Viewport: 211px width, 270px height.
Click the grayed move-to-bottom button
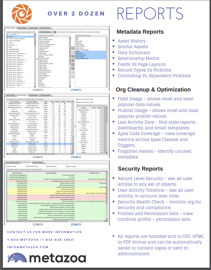click(73, 76)
